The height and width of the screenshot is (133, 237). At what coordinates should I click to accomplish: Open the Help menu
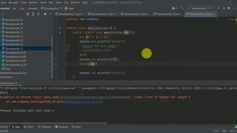[x=85, y=3]
